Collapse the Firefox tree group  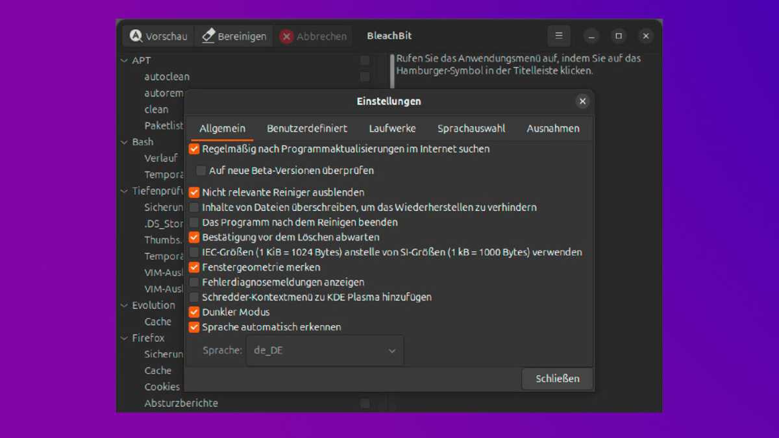(124, 338)
